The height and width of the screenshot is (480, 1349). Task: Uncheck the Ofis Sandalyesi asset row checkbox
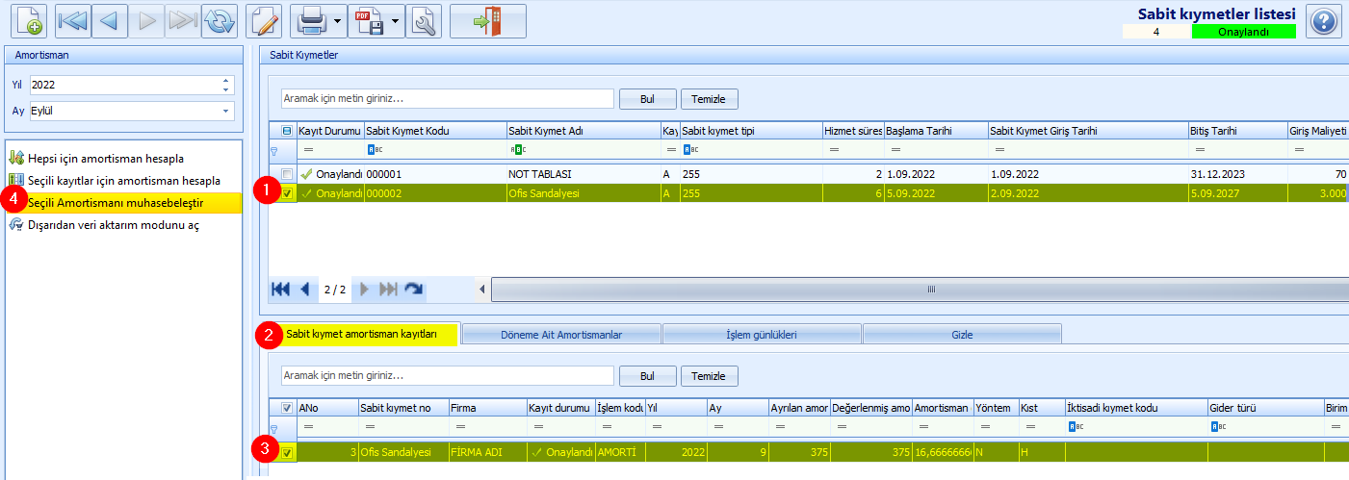tap(287, 193)
